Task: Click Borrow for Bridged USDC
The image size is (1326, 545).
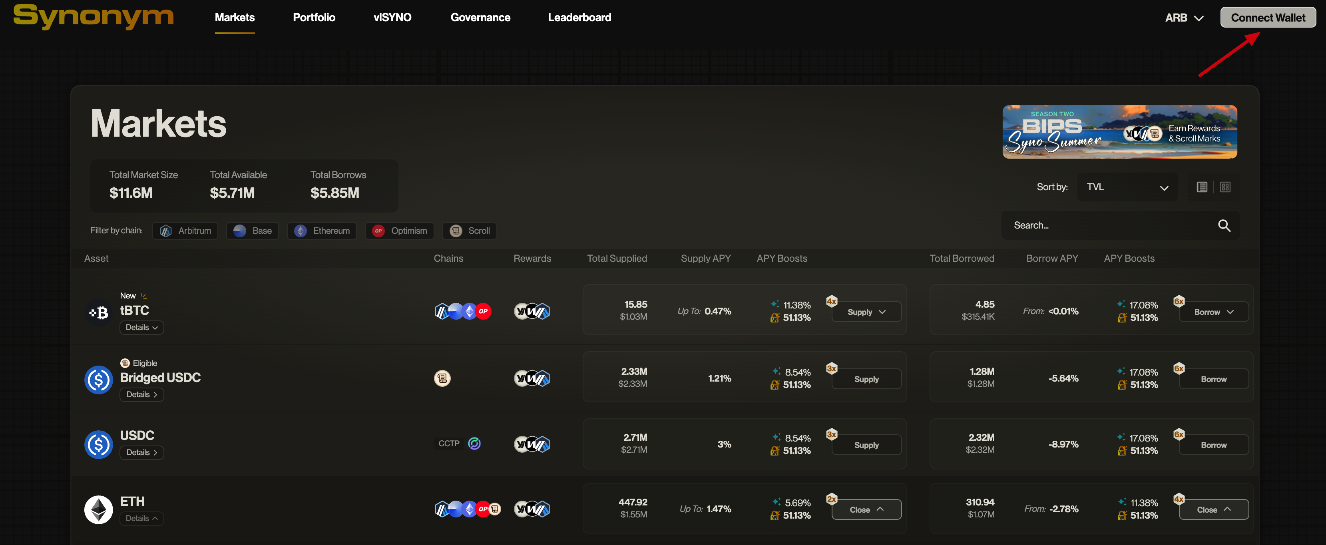Action: [1214, 379]
